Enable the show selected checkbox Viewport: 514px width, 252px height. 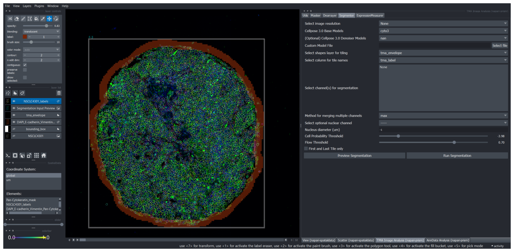[25, 77]
